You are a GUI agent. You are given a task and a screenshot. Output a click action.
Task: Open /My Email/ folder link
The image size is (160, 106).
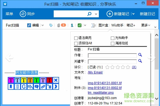coord(95,72)
